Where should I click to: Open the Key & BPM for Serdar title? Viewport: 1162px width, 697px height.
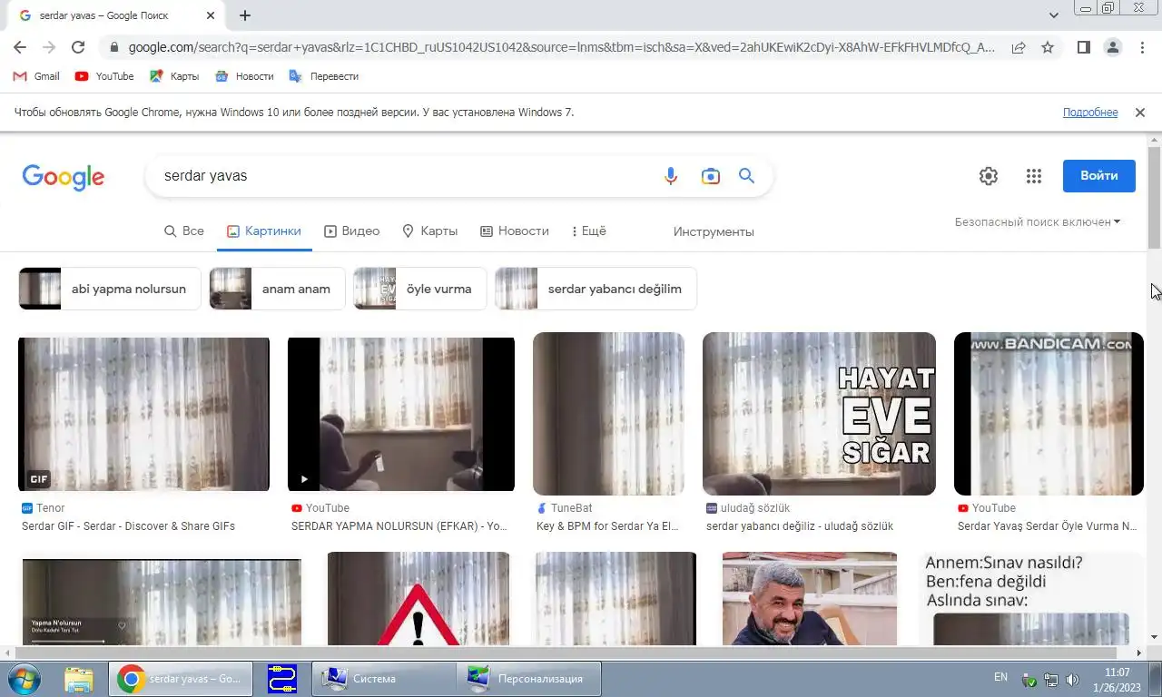click(608, 526)
